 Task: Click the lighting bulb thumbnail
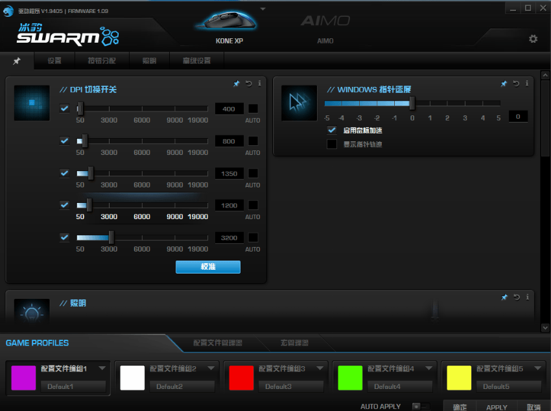pos(32,312)
